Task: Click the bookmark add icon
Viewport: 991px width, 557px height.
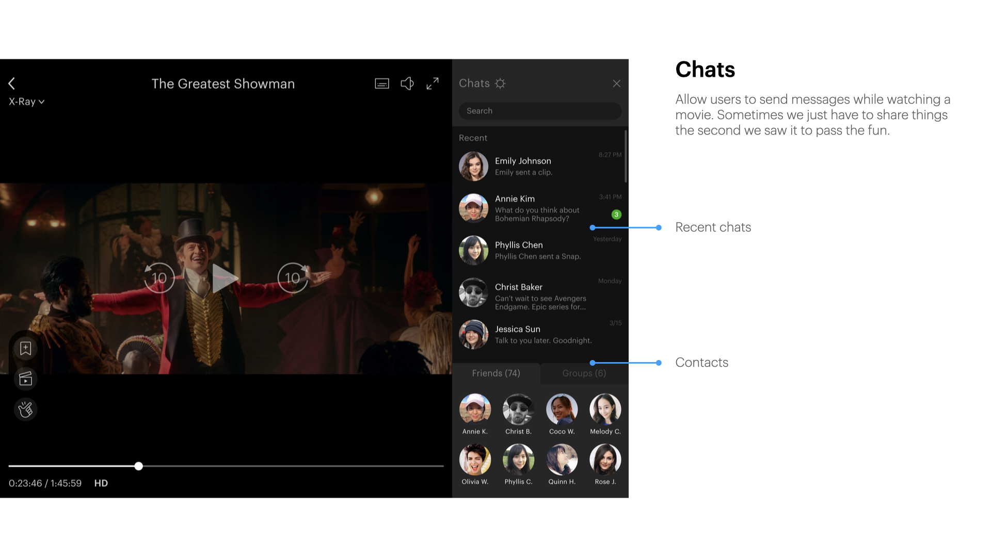Action: (25, 349)
